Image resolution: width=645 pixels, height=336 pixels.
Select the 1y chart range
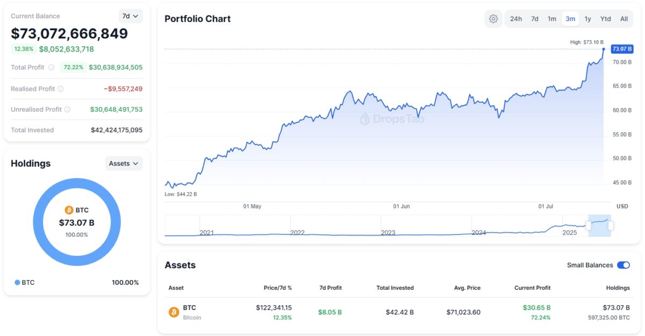coord(587,19)
